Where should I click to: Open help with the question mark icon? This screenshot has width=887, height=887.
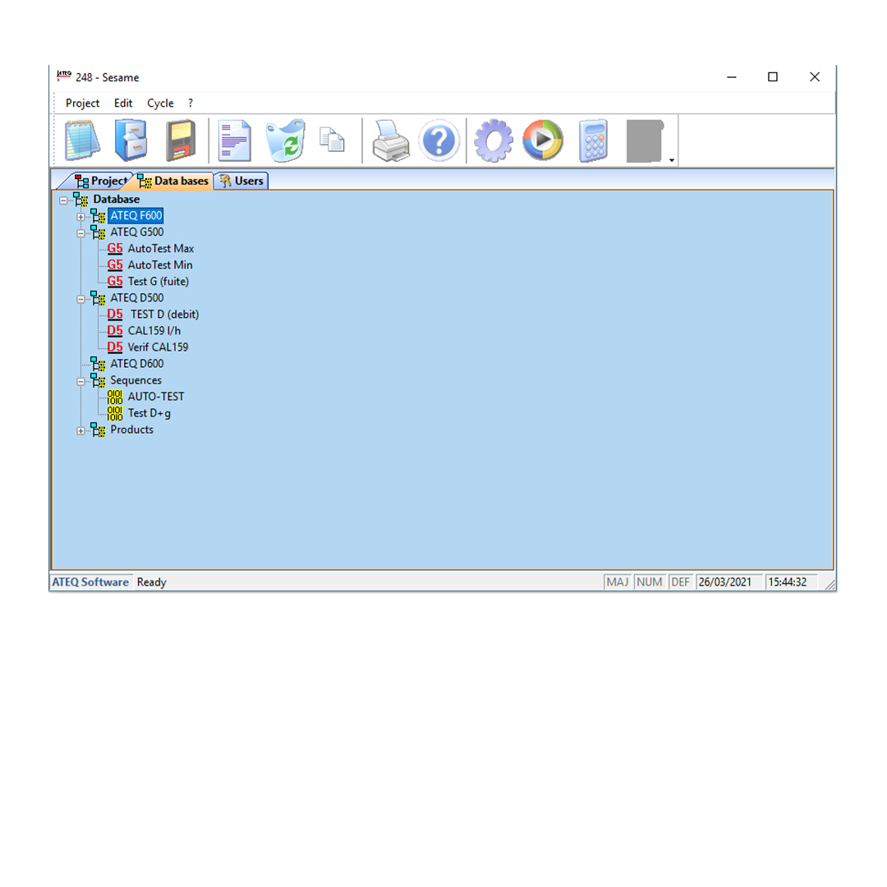(x=439, y=140)
